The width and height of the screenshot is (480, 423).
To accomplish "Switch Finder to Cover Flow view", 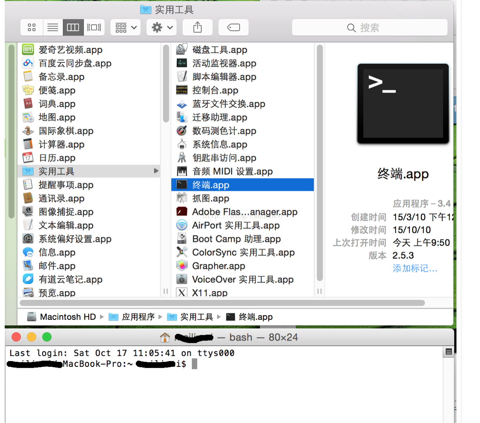I will [x=94, y=27].
